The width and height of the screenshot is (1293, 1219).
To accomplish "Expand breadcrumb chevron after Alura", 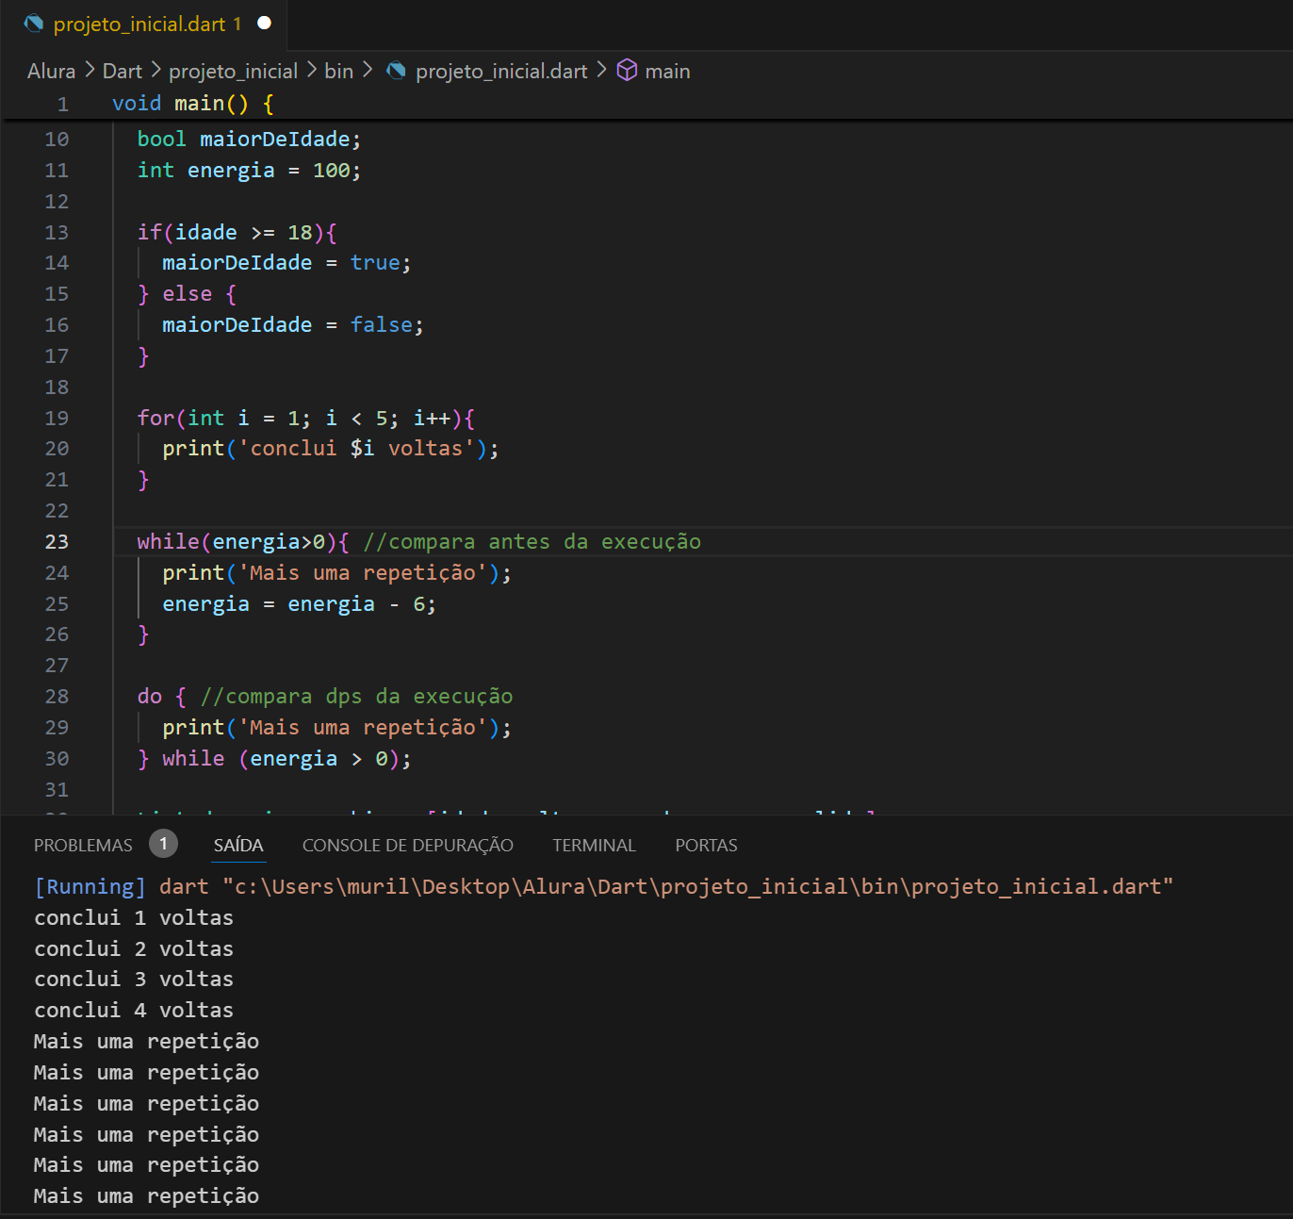I will pyautogui.click(x=90, y=71).
